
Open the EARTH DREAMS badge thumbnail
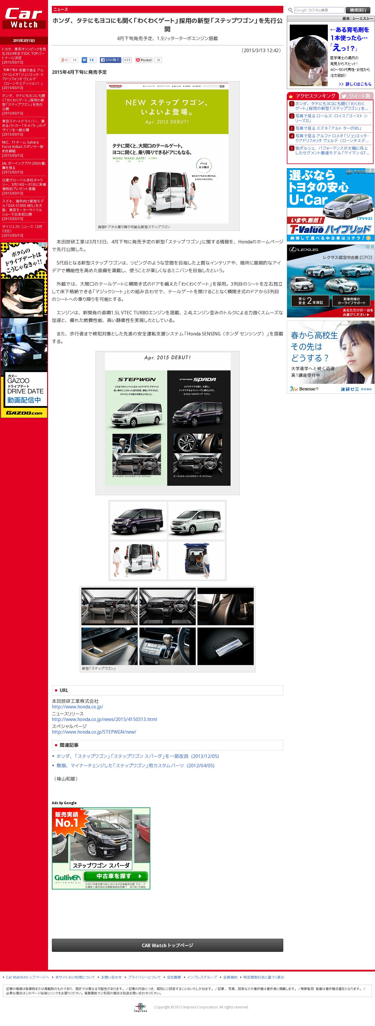click(x=225, y=646)
